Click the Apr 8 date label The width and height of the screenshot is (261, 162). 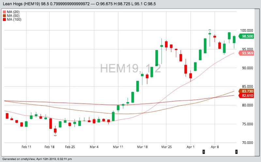(215, 147)
